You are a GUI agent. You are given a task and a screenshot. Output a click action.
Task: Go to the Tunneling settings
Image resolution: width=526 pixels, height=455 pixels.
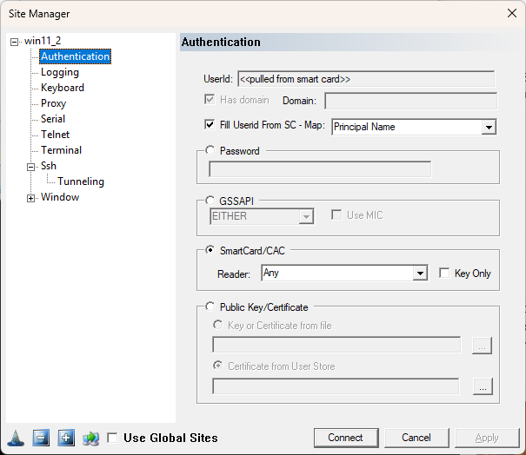point(80,181)
